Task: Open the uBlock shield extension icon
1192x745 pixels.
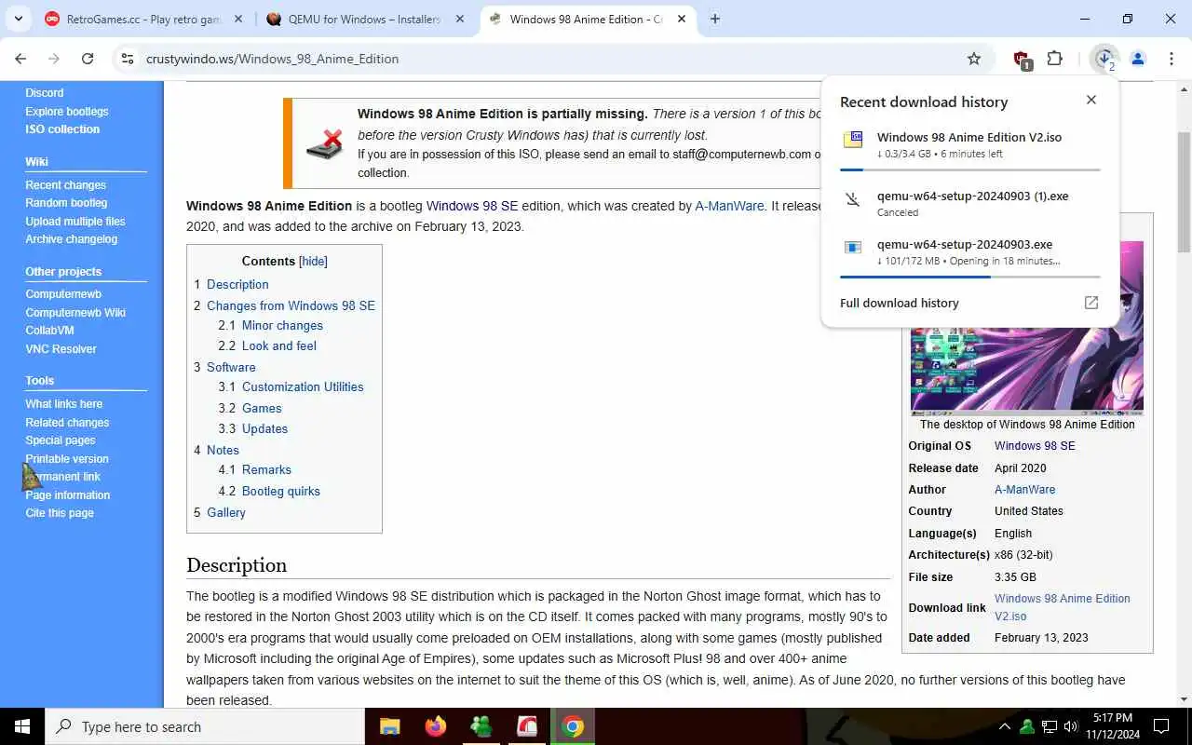Action: 1022,60
